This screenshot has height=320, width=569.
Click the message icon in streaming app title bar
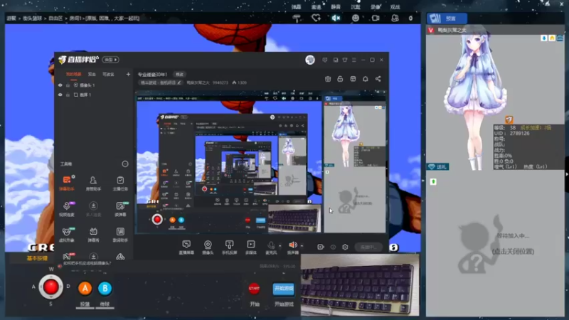coord(325,60)
